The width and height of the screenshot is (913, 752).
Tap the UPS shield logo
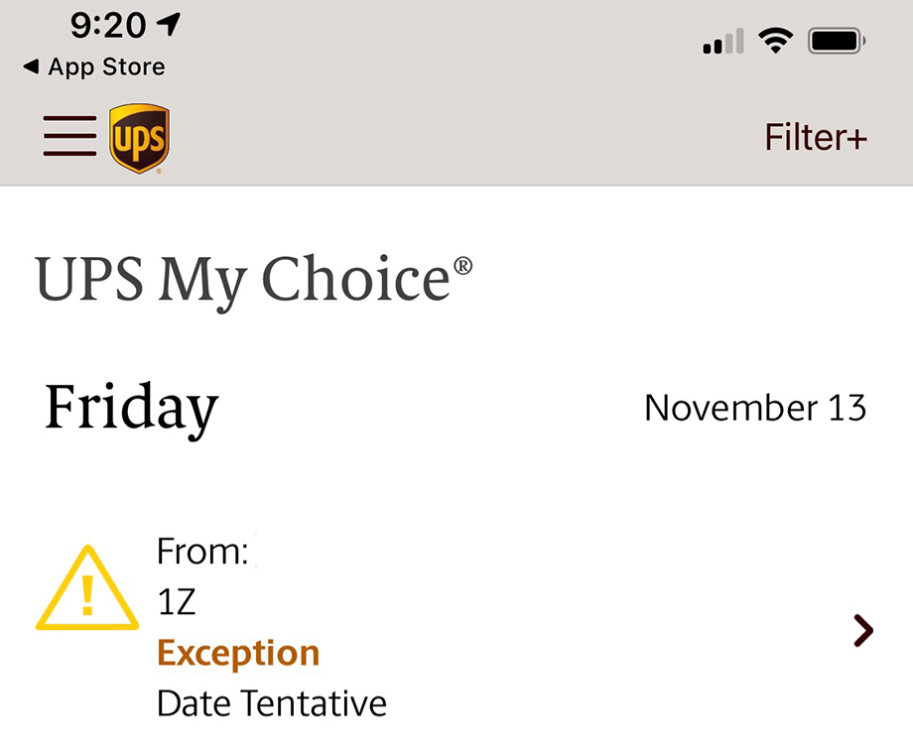[x=139, y=139]
